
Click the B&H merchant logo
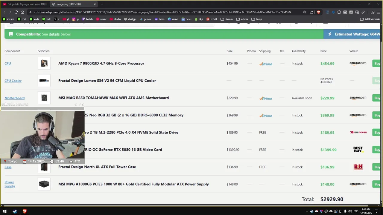click(x=358, y=167)
